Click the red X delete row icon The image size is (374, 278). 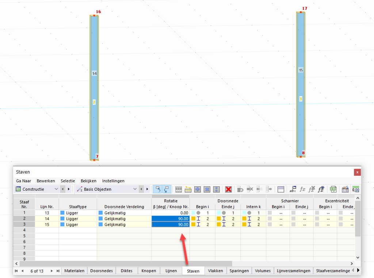tap(228, 189)
